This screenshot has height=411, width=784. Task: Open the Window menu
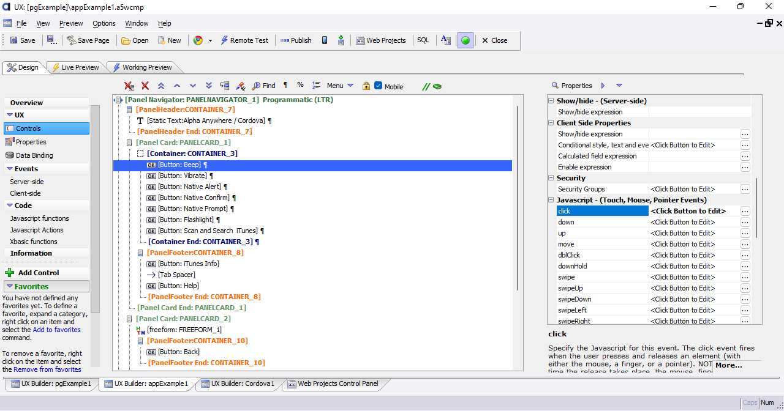pyautogui.click(x=137, y=23)
